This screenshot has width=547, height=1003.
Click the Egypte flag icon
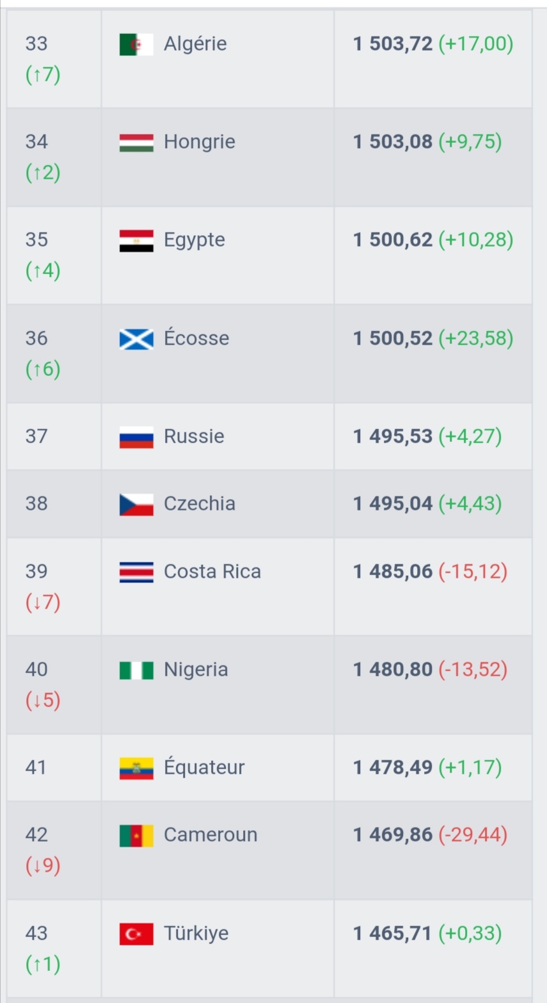pos(136,241)
